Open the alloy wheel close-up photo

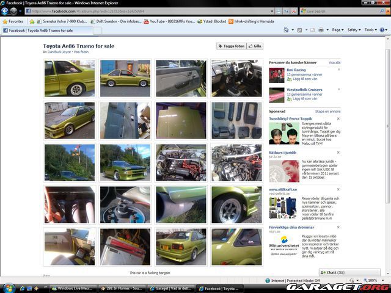tap(236, 205)
